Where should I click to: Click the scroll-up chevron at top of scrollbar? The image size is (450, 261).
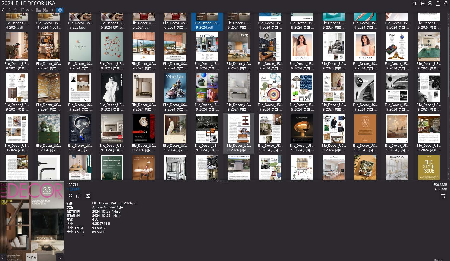click(448, 14)
